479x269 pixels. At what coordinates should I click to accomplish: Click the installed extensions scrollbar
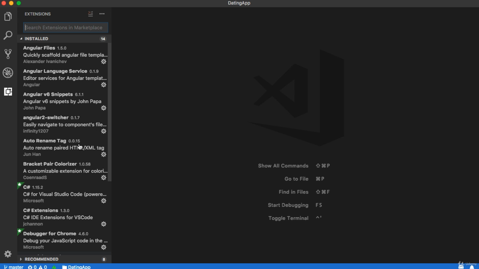click(110, 112)
